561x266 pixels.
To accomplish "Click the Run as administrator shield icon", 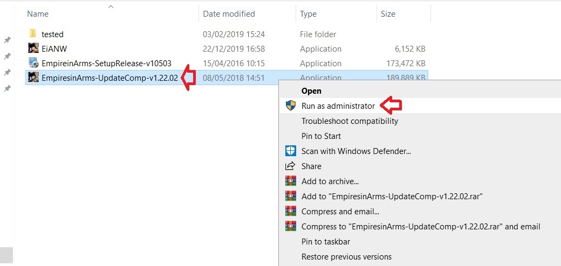I will 291,106.
